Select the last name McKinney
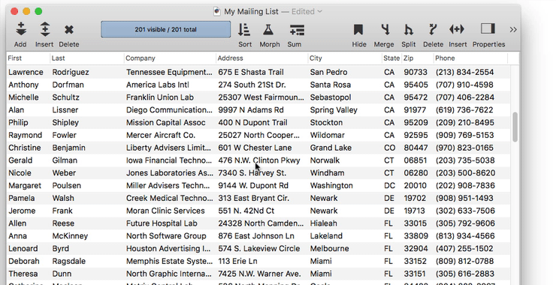Screen dimensions: 556x285 70,236
